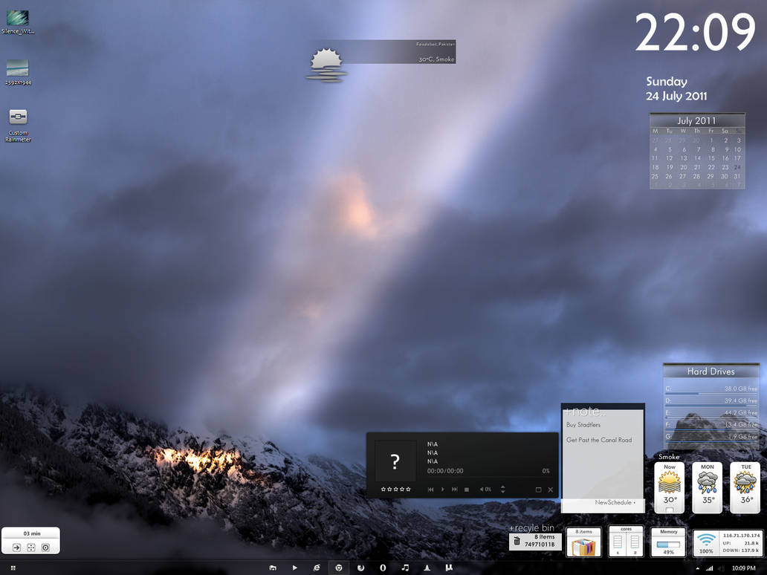The height and width of the screenshot is (575, 767).
Task: Open the recycle bin trash icon widget
Action: coord(516,542)
